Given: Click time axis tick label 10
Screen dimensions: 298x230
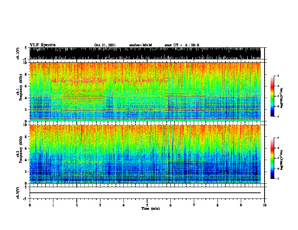Looking at the screenshot, I should (265, 205).
